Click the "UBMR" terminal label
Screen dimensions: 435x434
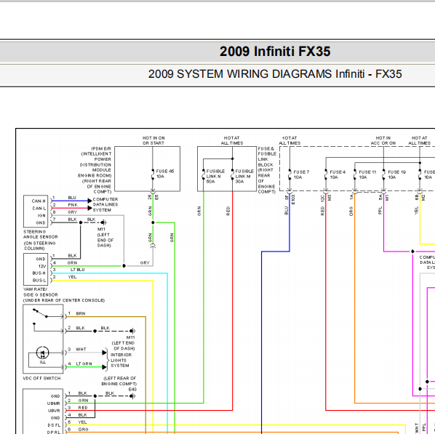point(54,403)
